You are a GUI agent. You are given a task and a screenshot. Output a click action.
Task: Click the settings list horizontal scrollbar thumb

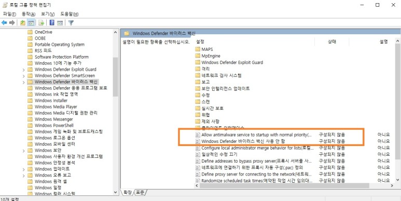click(x=284, y=185)
